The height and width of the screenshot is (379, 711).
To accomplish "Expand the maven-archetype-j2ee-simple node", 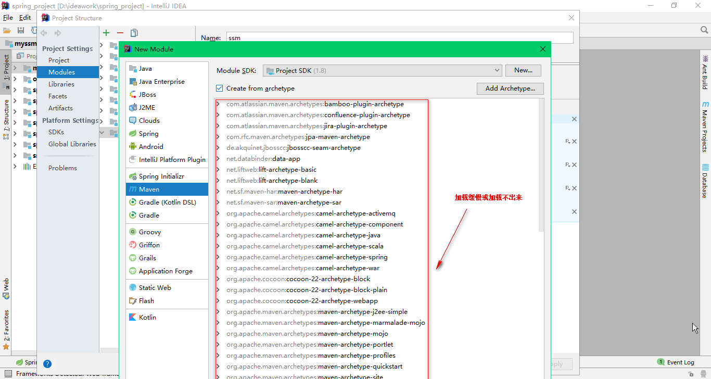I will (218, 312).
